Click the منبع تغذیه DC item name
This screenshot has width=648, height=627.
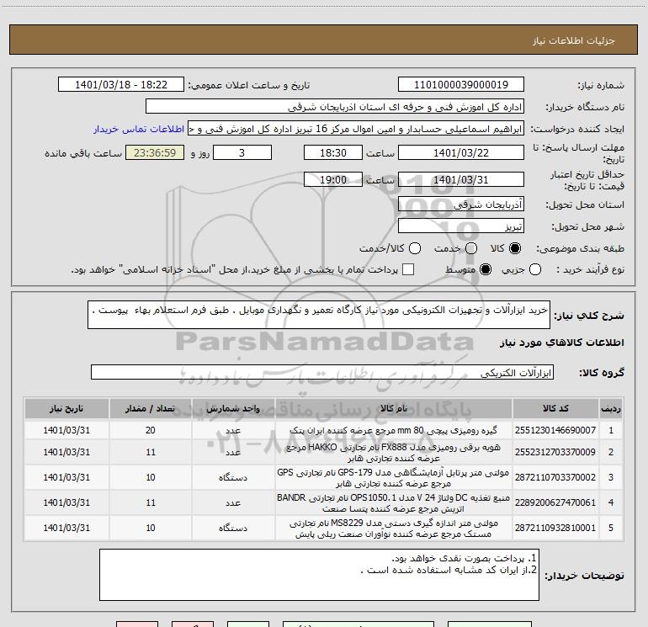point(394,503)
